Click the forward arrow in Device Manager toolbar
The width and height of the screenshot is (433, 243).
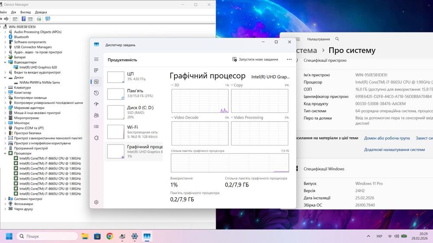click(x=6, y=19)
